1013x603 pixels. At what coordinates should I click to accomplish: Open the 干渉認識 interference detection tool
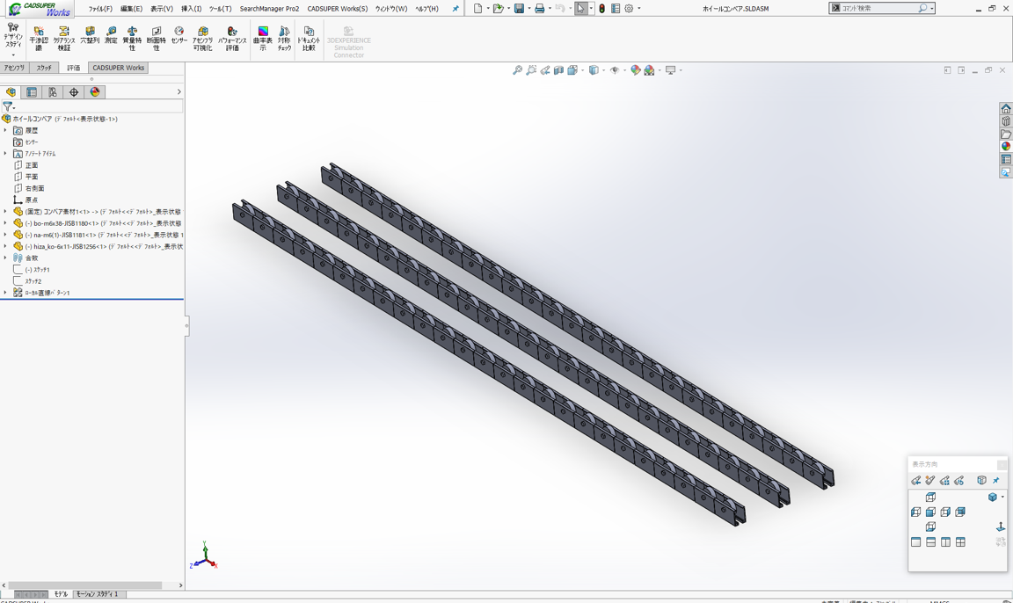[39, 39]
